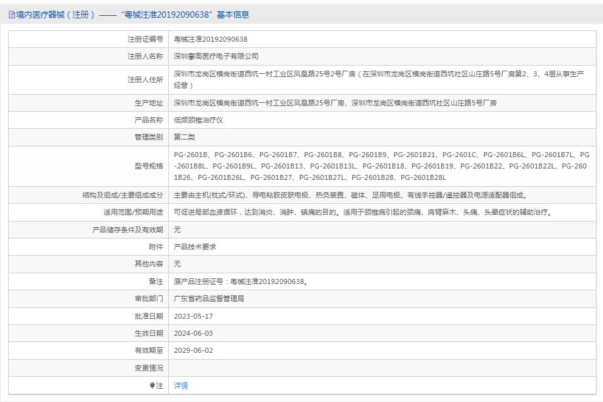The height and width of the screenshot is (402, 603).
Task: Select product name 低频颈椎治疗仪
Action: pyautogui.click(x=198, y=120)
